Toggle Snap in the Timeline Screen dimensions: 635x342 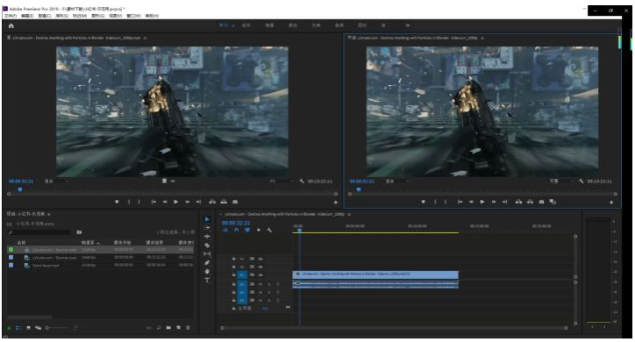coord(237,230)
